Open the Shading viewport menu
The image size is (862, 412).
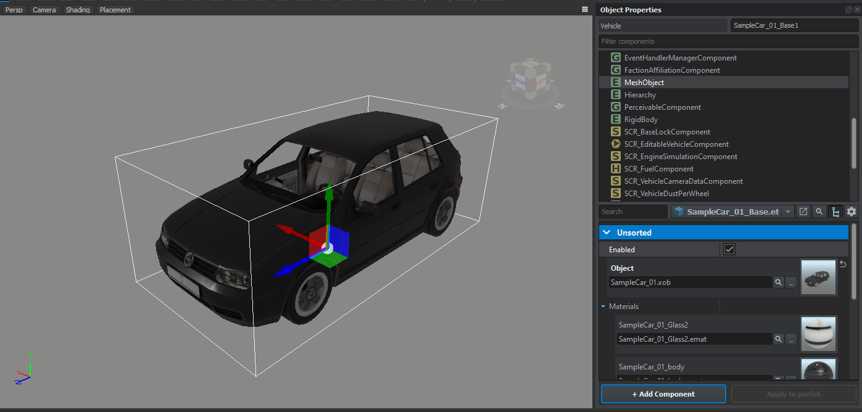(78, 10)
